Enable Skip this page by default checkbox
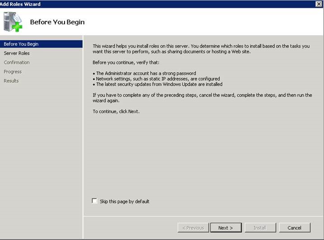This screenshot has width=324, height=240. tap(95, 201)
